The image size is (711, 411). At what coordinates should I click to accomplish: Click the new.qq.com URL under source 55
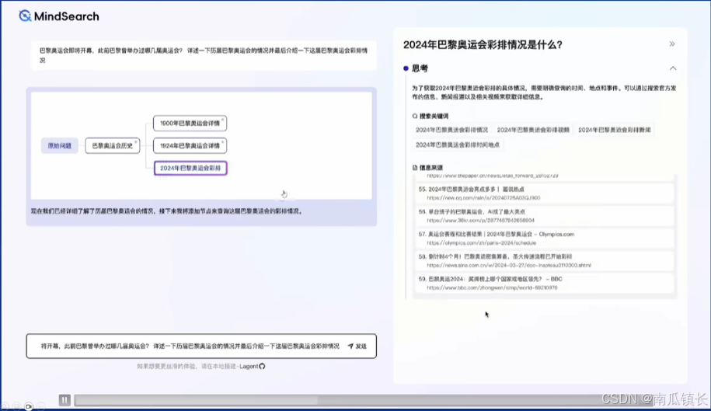(483, 198)
